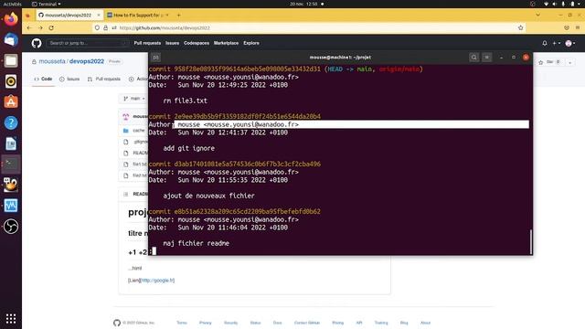Open the repository Pull requests tab

[x=104, y=80]
